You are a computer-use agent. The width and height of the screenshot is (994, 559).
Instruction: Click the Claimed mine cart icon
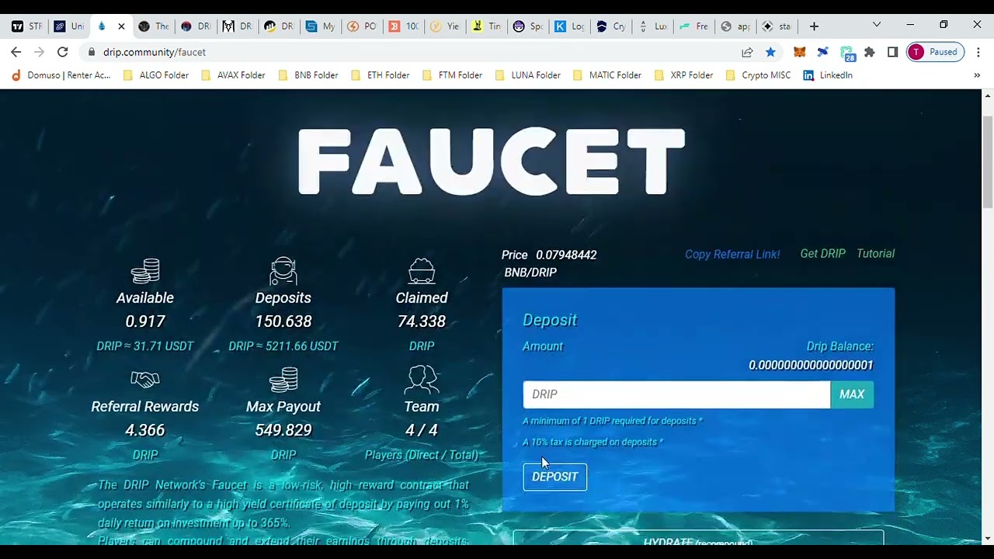[422, 271]
